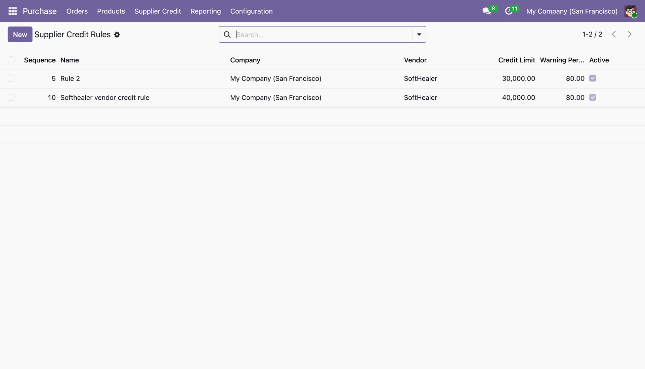Click the 80.00 warning value in Rule 2 row
The height and width of the screenshot is (369, 645).
[x=575, y=78]
